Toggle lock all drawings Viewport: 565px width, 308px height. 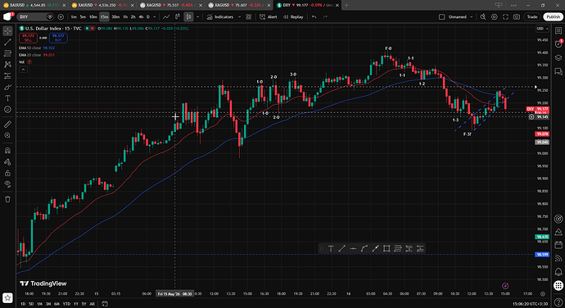(x=7, y=173)
